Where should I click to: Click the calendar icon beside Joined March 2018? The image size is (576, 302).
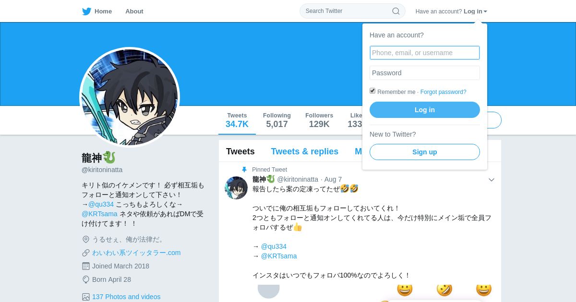[x=86, y=266]
